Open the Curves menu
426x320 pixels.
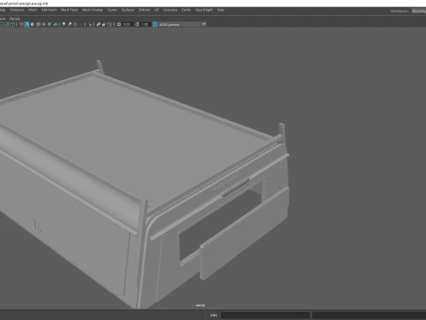point(112,10)
